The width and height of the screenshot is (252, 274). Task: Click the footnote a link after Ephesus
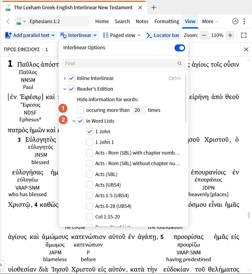(x=40, y=118)
